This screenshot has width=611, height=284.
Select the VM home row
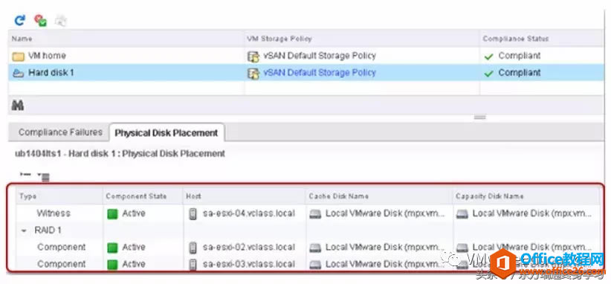306,56
